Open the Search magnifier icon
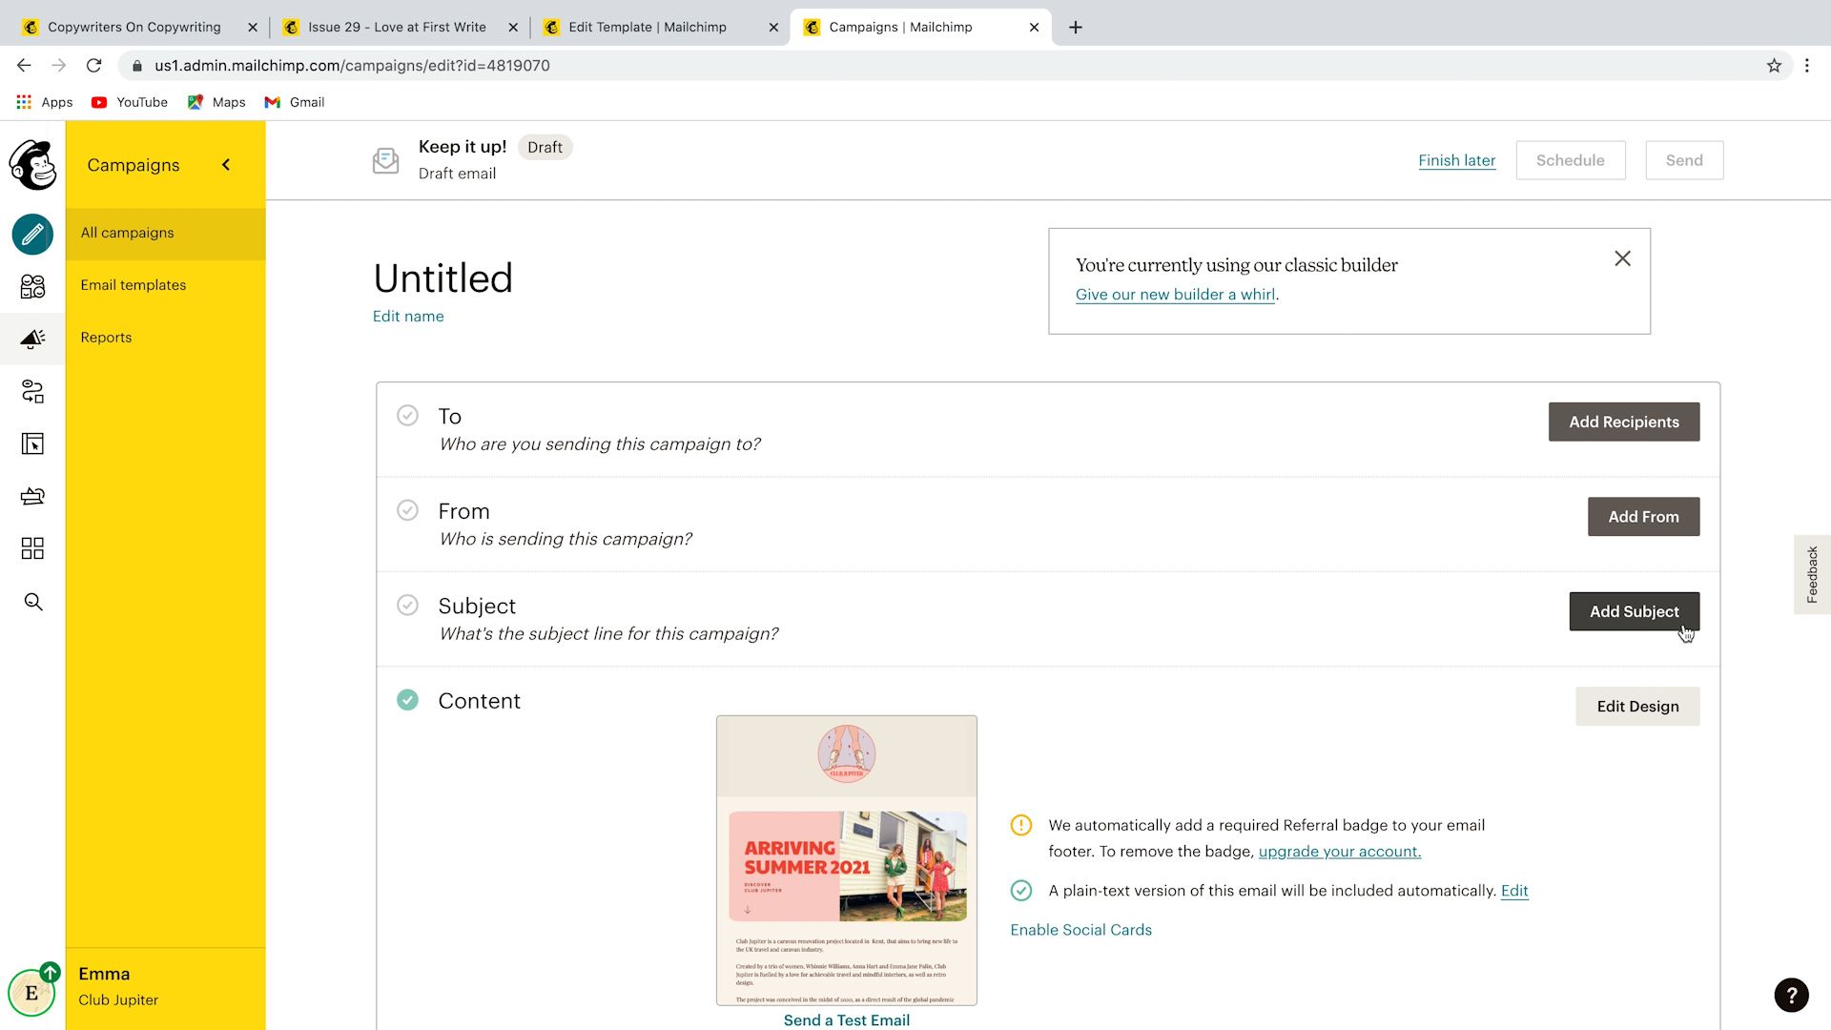Screen dimensions: 1831x1030 click(x=32, y=602)
